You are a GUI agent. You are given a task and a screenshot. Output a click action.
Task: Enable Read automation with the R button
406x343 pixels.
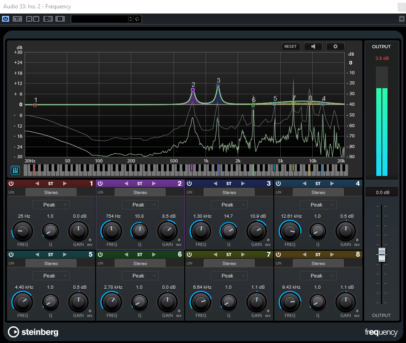click(29, 19)
